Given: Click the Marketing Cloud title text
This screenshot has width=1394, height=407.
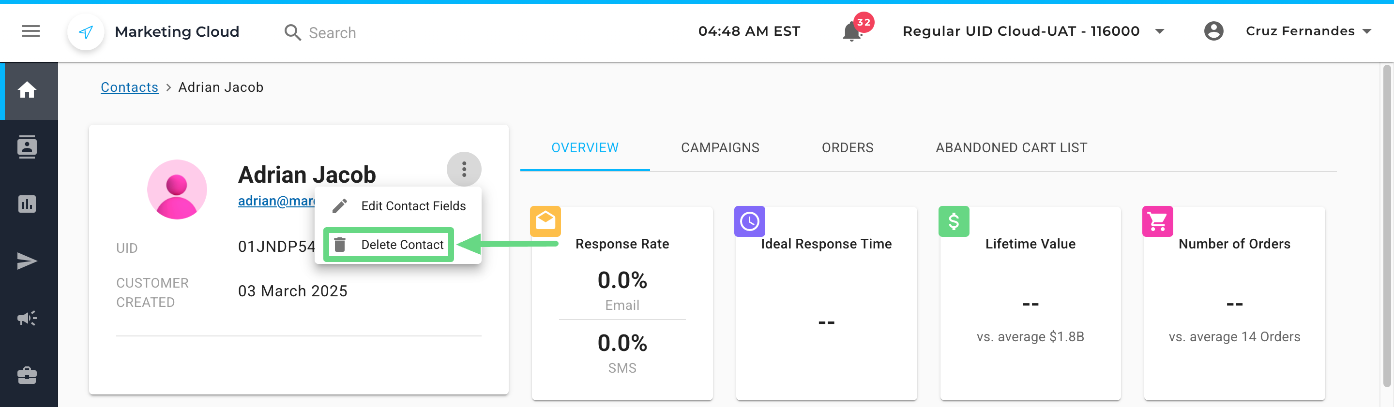Looking at the screenshot, I should [x=177, y=32].
